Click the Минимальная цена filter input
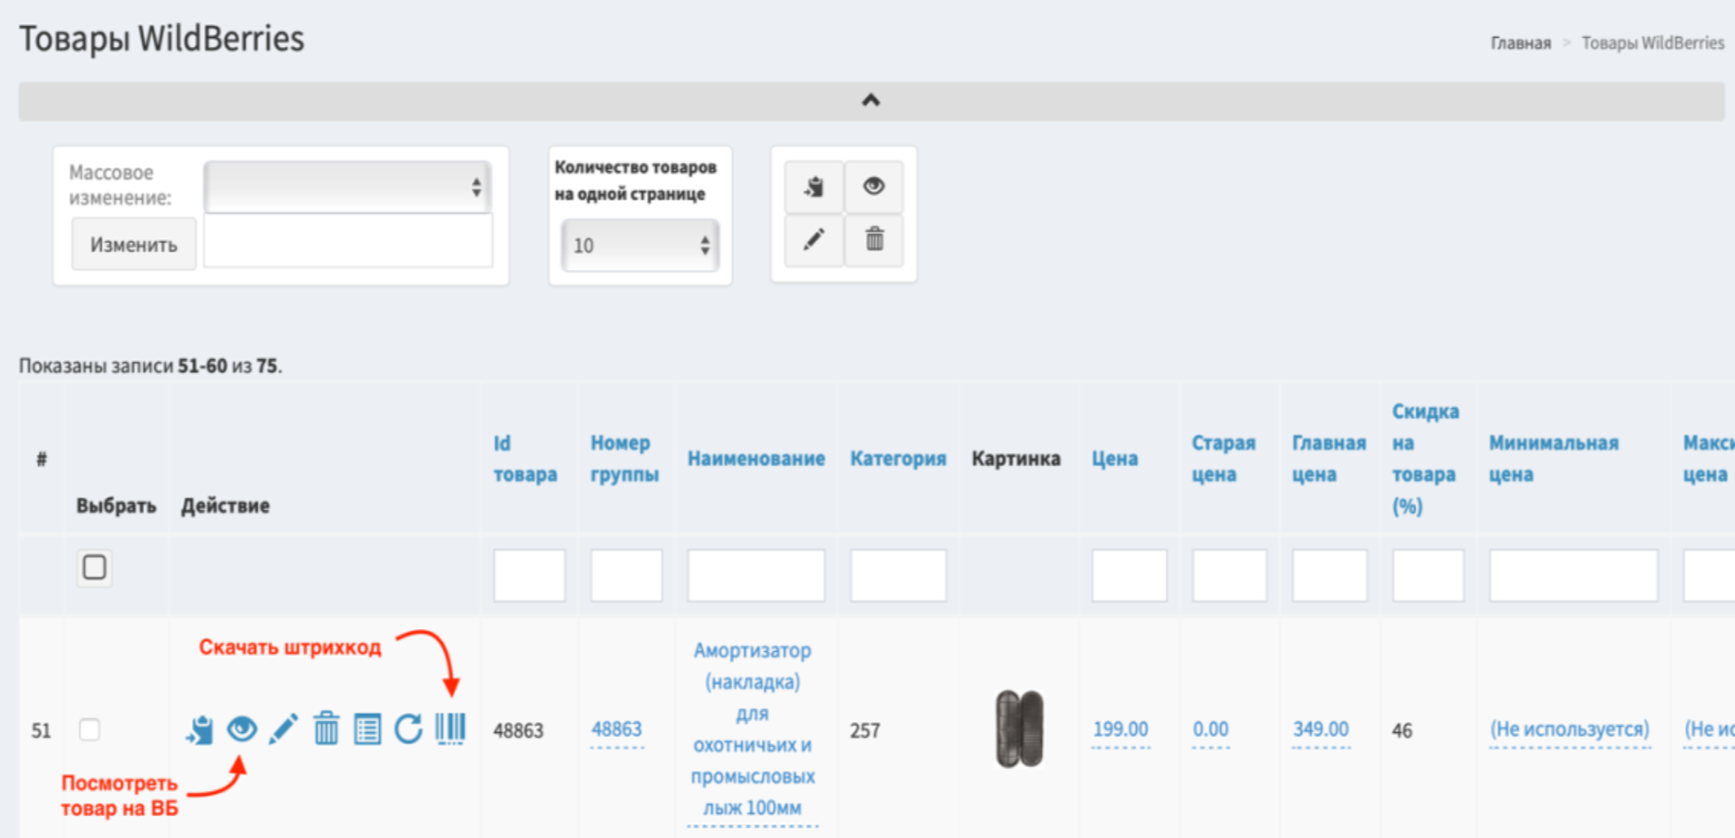 coord(1574,576)
